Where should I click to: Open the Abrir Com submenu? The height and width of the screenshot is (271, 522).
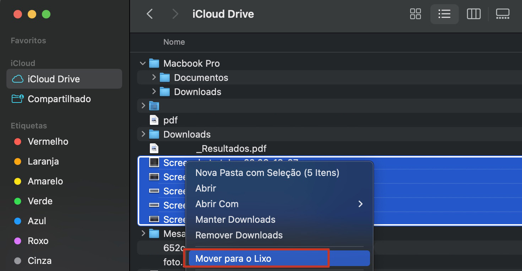click(x=217, y=204)
